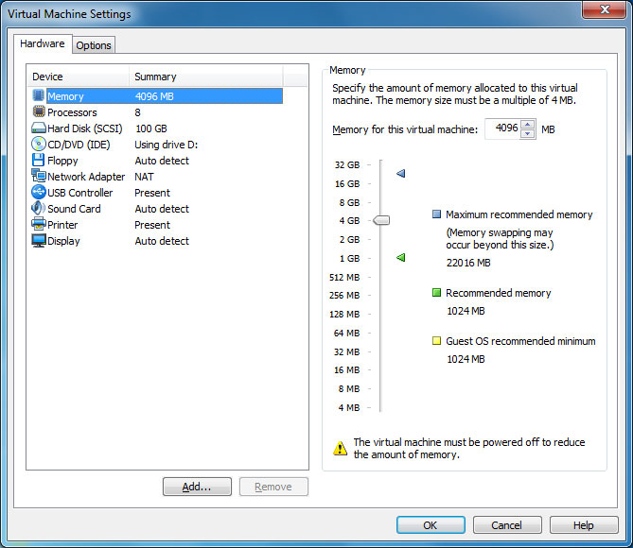Image resolution: width=633 pixels, height=548 pixels.
Task: Click the Printer device icon
Action: [x=39, y=224]
